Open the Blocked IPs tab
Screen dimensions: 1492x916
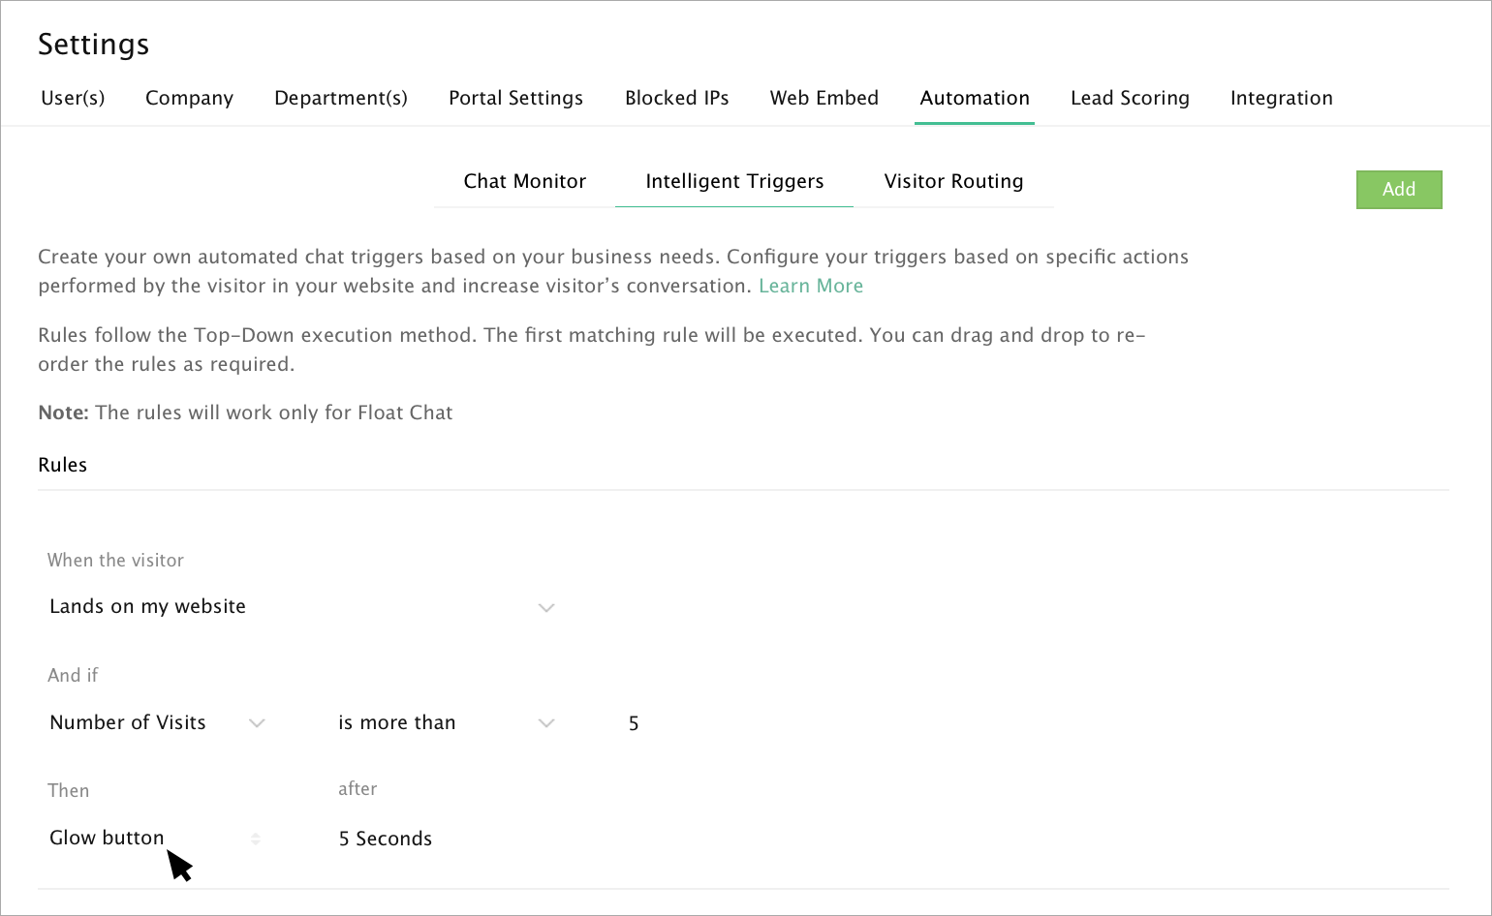pyautogui.click(x=676, y=98)
